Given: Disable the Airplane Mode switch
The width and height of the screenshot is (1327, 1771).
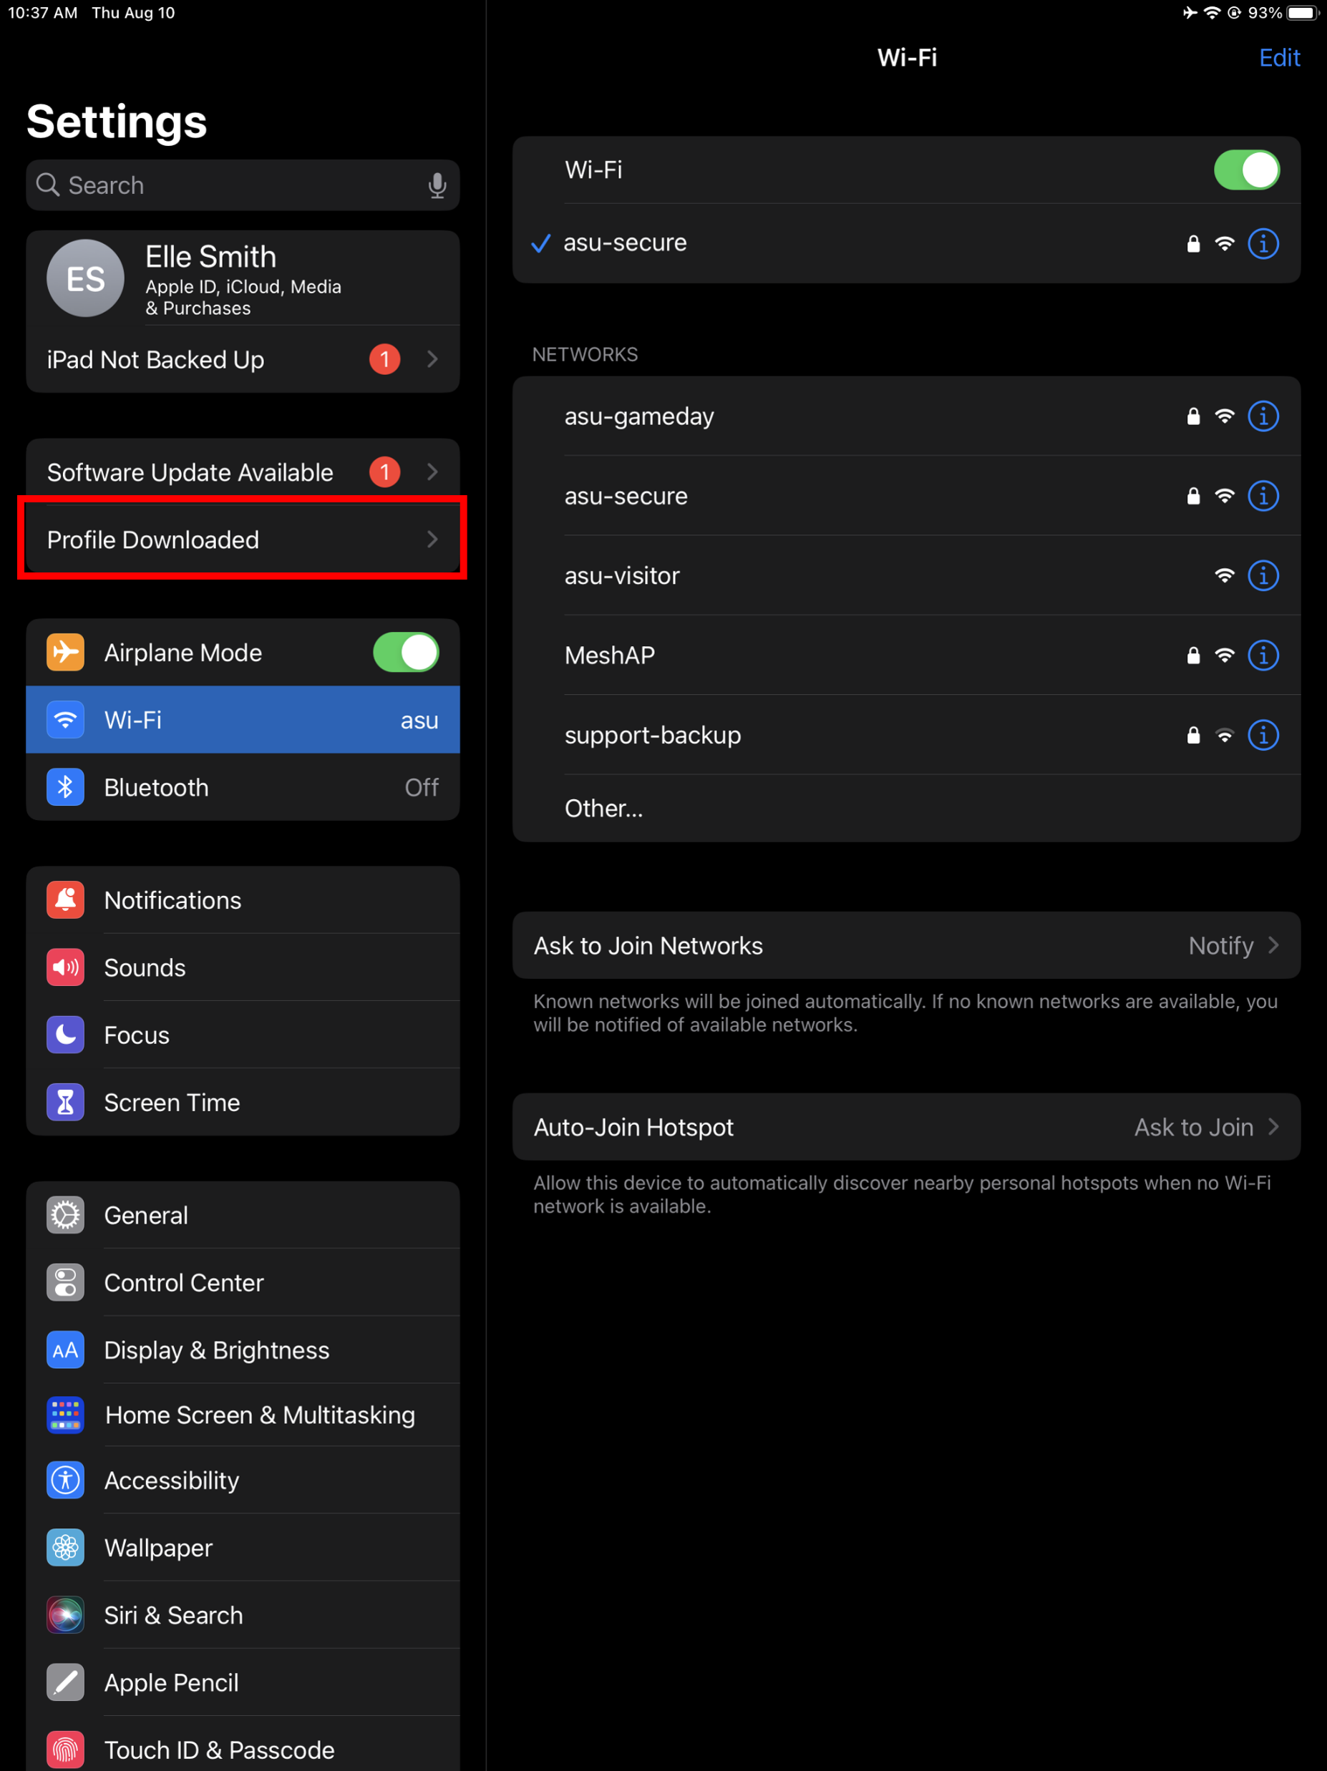Looking at the screenshot, I should coord(406,653).
